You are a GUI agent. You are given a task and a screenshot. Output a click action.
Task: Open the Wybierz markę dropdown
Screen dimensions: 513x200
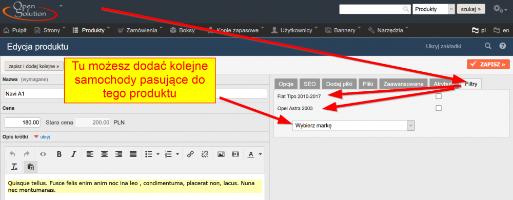[x=353, y=126]
